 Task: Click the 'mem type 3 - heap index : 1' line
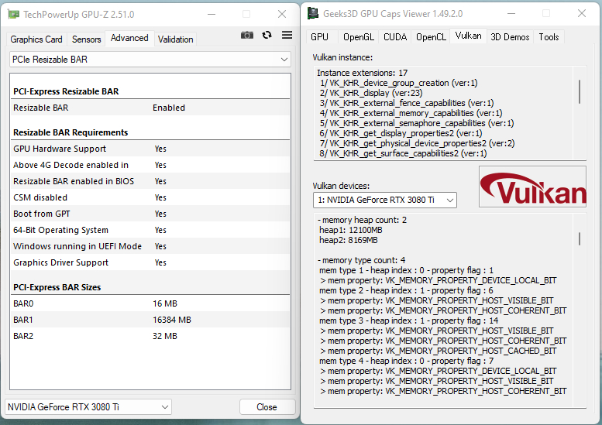point(408,320)
